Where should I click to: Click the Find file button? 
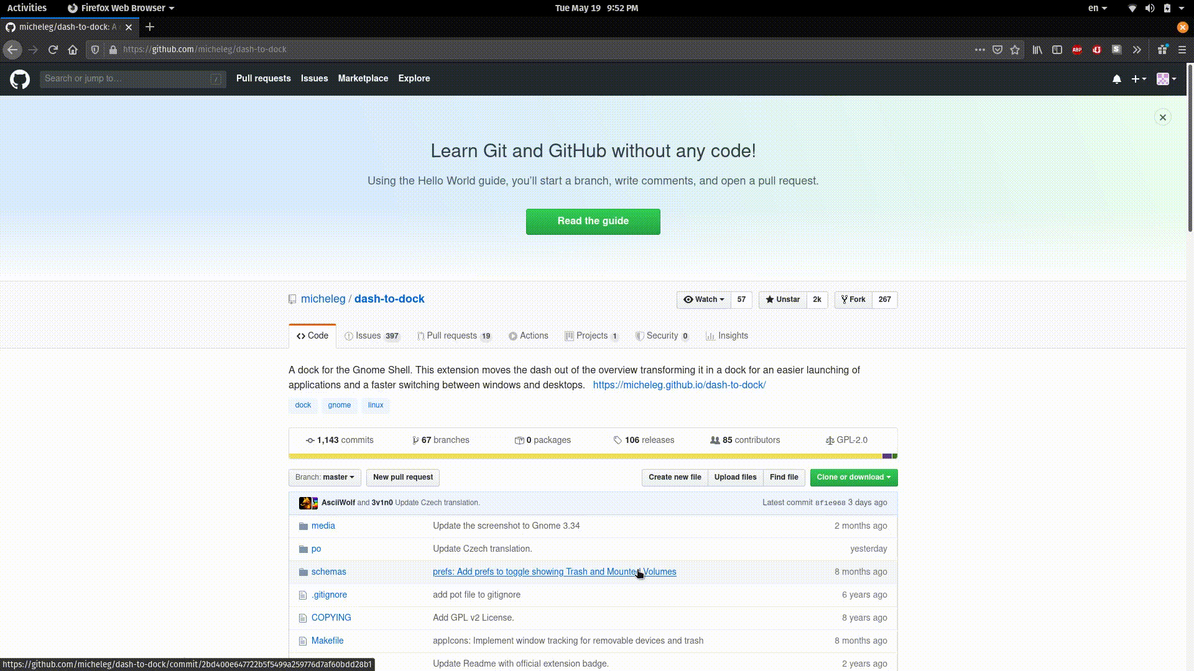point(784,477)
